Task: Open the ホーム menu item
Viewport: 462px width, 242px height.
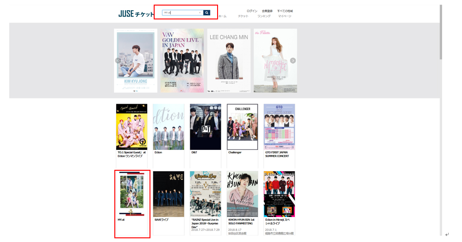Action: click(223, 16)
